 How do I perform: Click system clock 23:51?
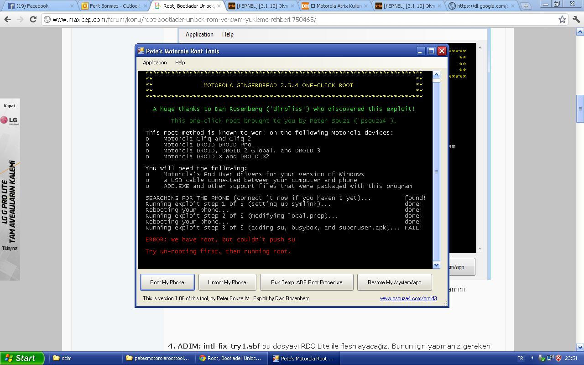[x=571, y=358]
